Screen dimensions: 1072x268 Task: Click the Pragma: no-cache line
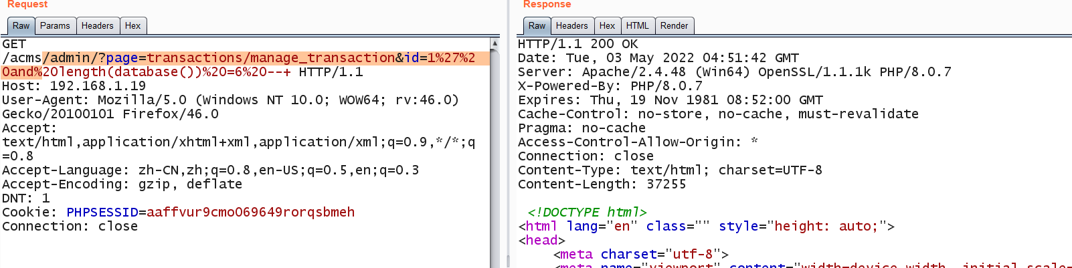582,128
